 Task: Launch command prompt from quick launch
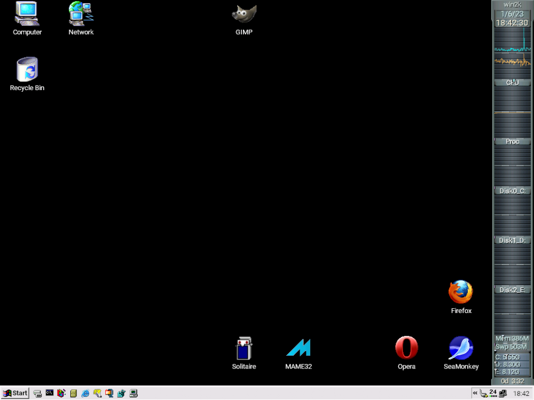(50, 393)
